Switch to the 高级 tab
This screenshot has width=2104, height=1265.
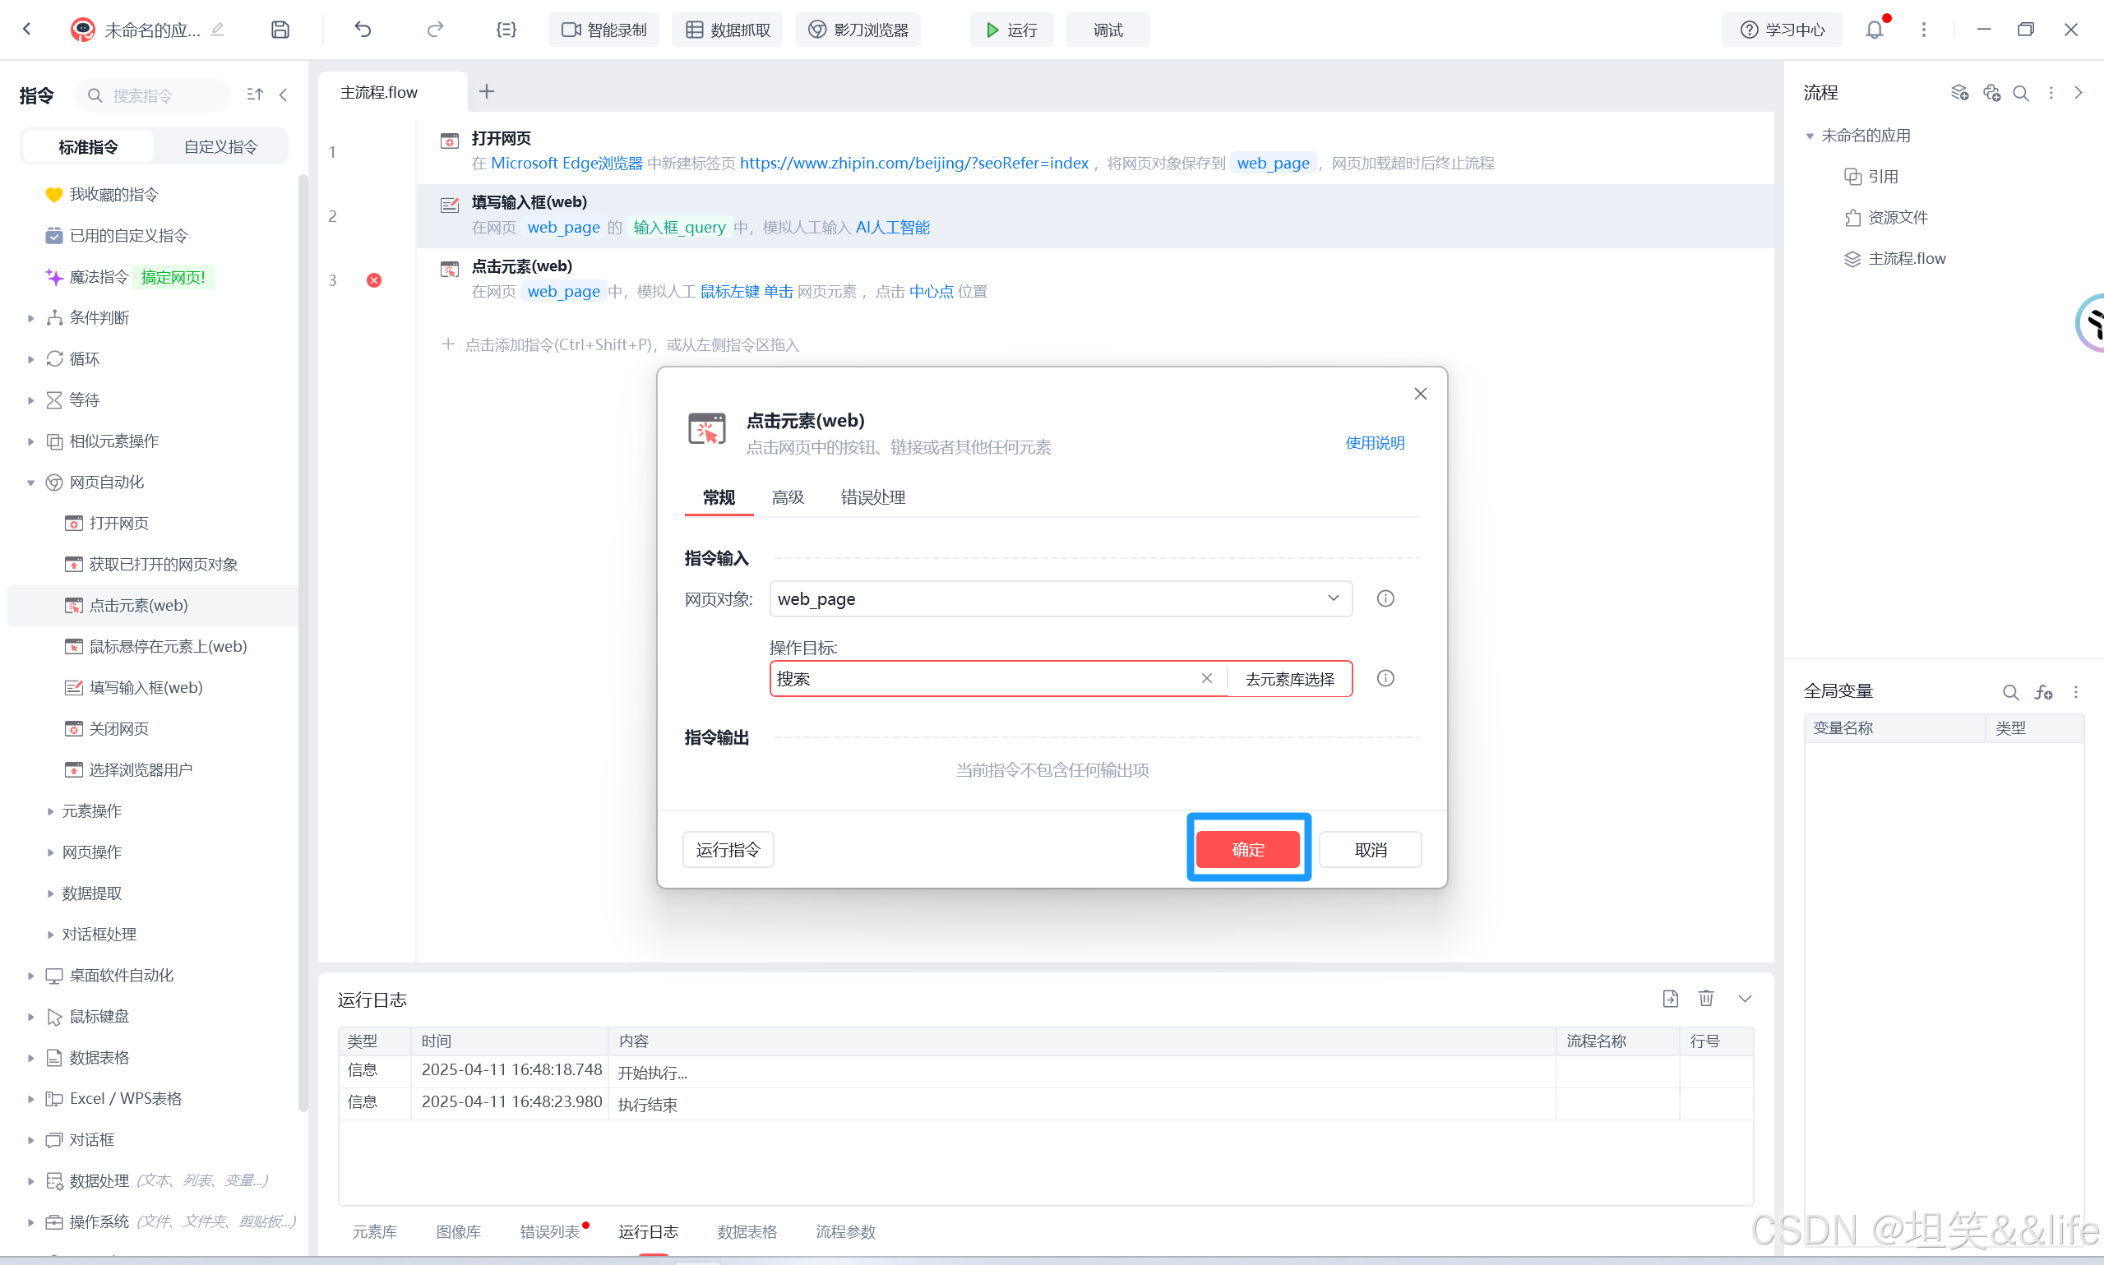[788, 497]
